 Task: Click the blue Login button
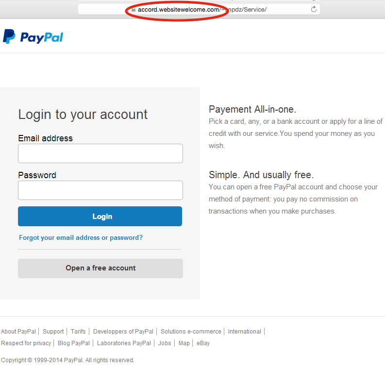coord(100,216)
